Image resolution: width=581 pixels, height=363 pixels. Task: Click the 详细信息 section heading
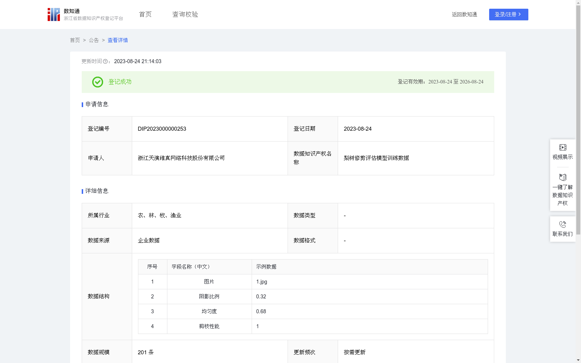[x=97, y=191]
